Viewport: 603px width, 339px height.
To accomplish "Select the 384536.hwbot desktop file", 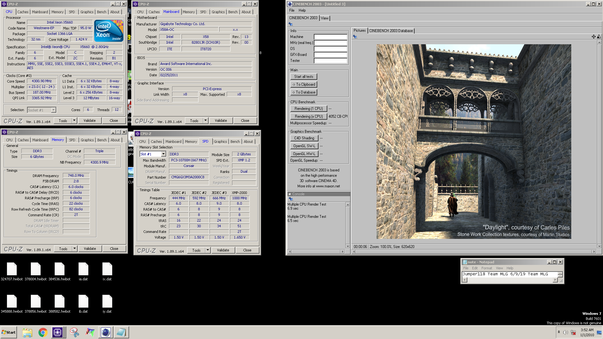I will 59,272.
